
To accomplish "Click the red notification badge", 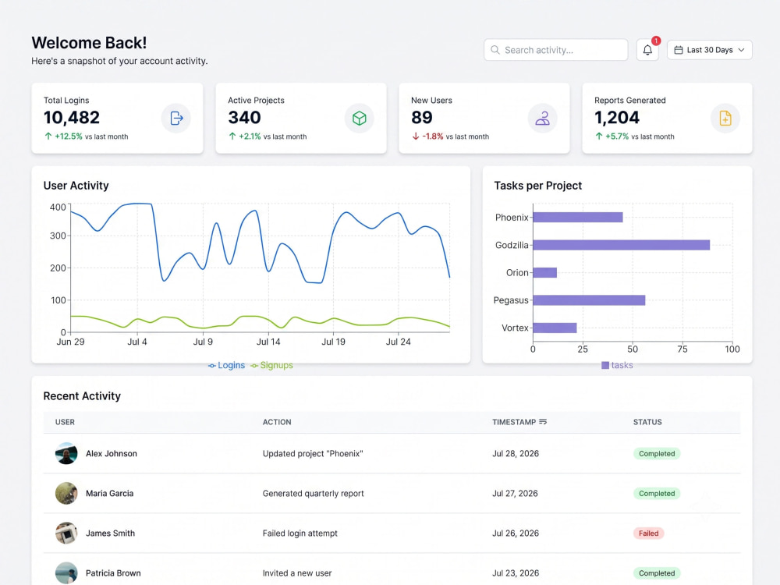I will pos(656,41).
